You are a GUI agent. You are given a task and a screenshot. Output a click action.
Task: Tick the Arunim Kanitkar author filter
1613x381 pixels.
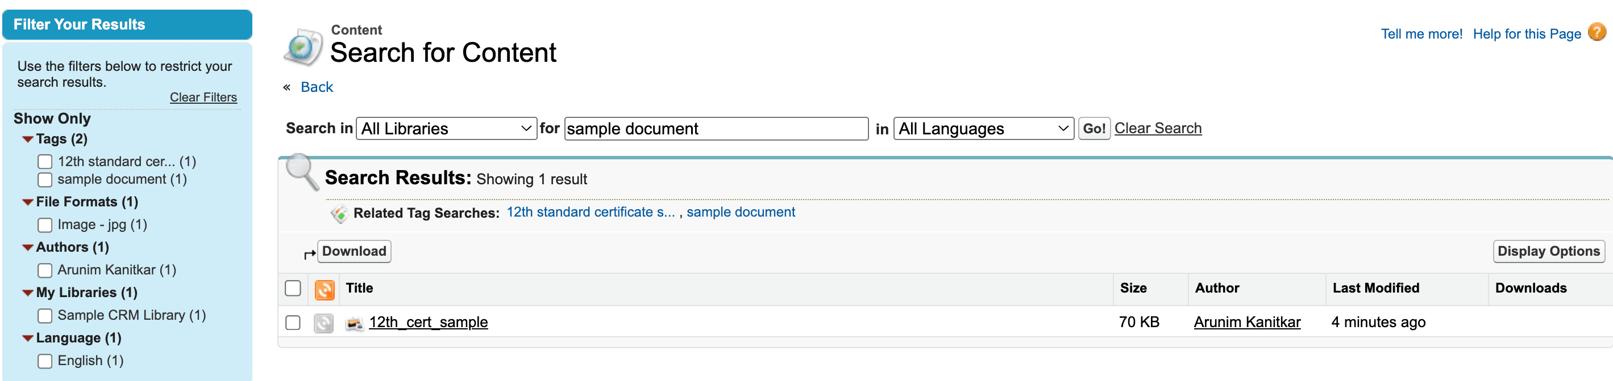pos(45,270)
